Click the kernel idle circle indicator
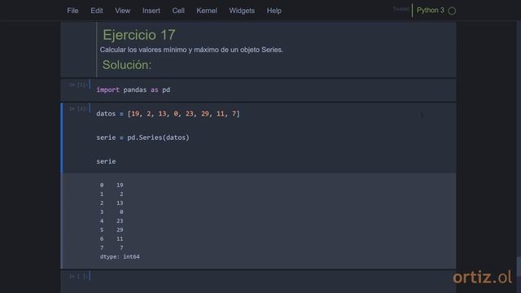521x293 pixels. coord(452,11)
